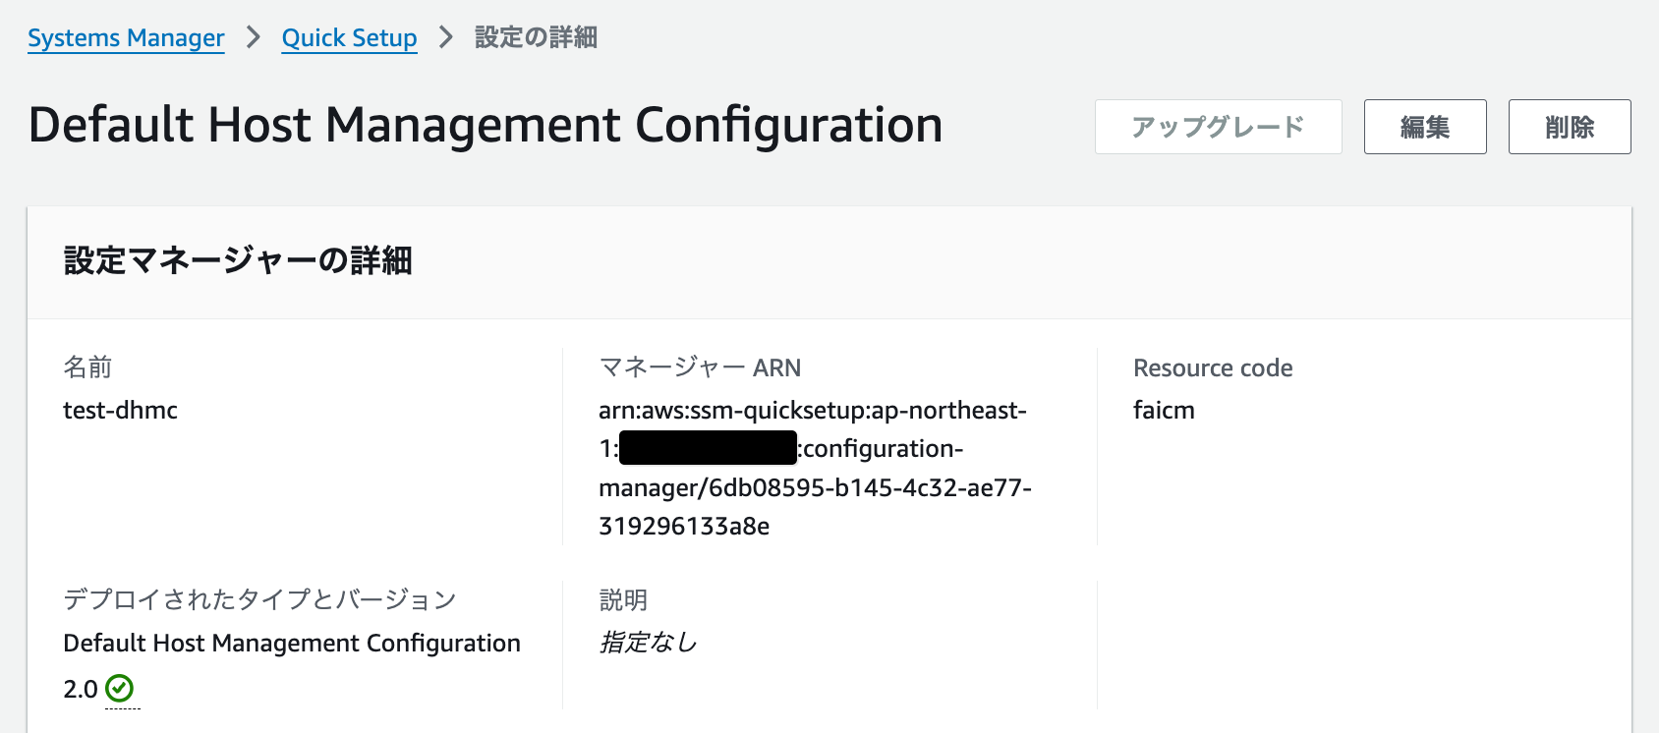Click the 設定の詳細 breadcrumb text
Image resolution: width=1659 pixels, height=733 pixels.
(536, 37)
